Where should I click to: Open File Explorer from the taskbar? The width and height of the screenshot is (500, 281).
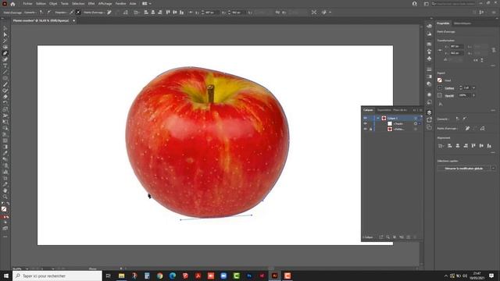tap(122, 276)
